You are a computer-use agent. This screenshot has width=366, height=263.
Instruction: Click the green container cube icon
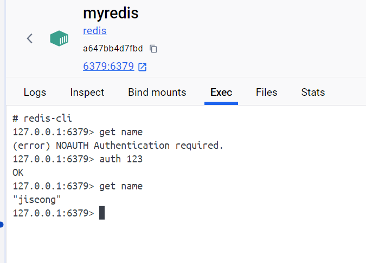coord(59,38)
